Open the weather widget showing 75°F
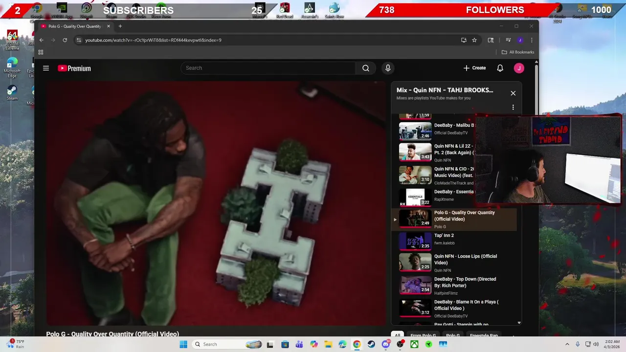Viewport: 626px width, 352px height. click(x=16, y=344)
